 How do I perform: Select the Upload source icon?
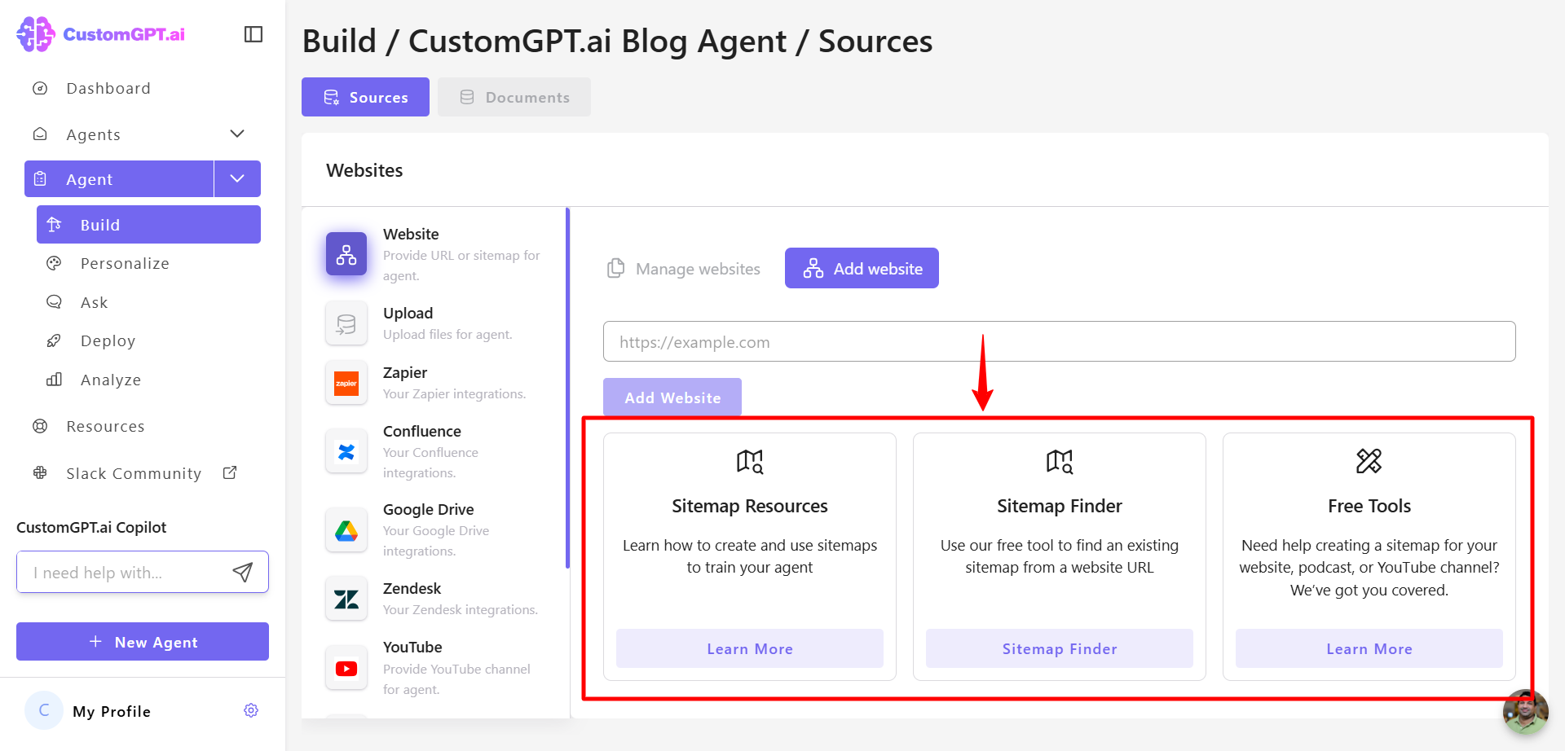pyautogui.click(x=346, y=323)
